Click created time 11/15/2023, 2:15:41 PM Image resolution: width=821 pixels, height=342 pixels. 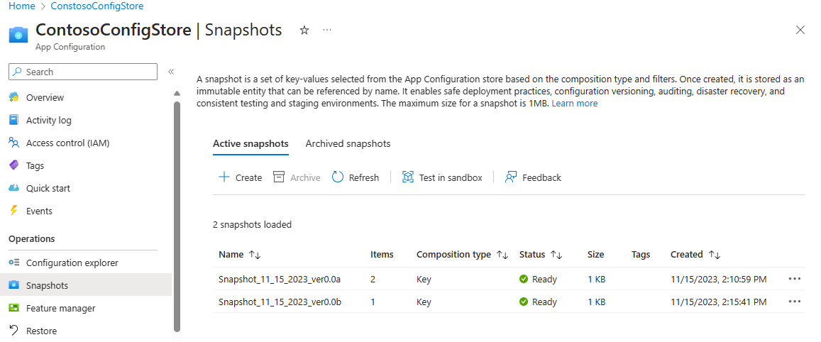point(718,302)
